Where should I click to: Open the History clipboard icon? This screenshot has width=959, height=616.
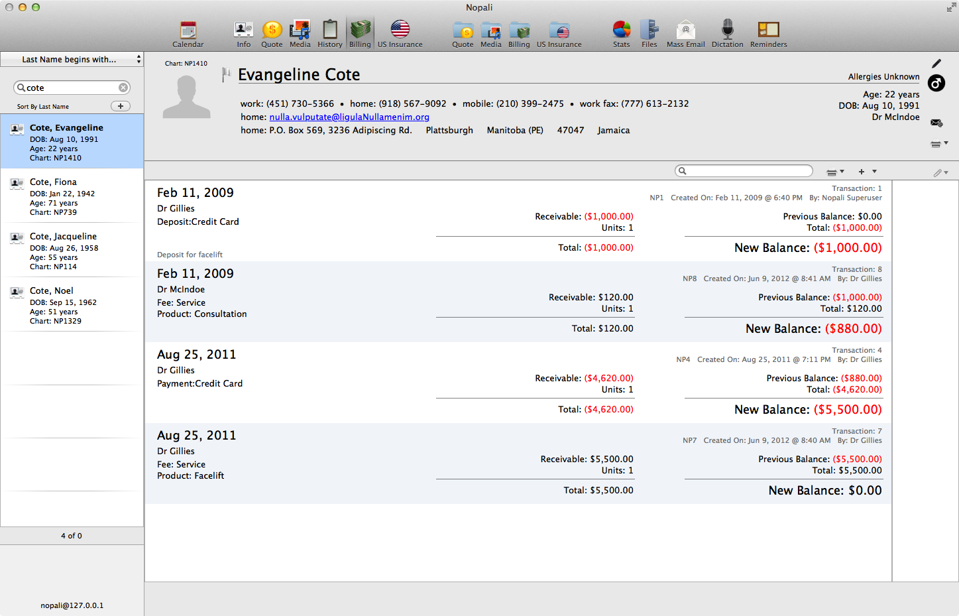click(329, 34)
